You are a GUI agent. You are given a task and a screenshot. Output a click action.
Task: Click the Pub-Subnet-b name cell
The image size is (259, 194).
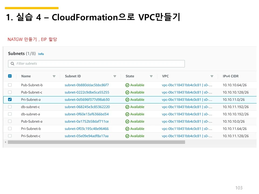coord(32,85)
